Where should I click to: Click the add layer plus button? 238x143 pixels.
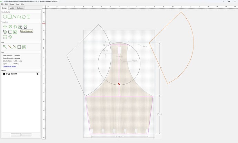pos(16,135)
